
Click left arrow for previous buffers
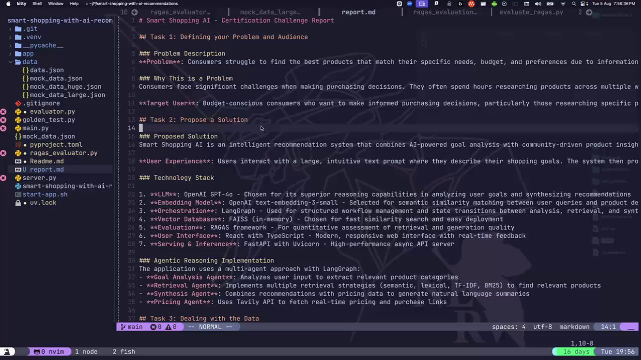(x=135, y=12)
